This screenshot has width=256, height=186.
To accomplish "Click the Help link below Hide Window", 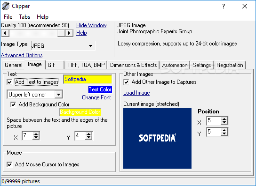I will [81, 33].
